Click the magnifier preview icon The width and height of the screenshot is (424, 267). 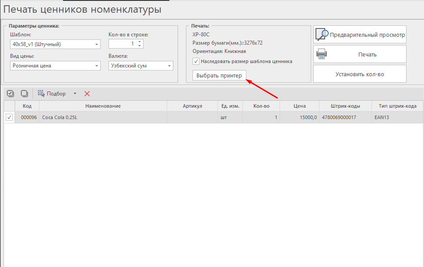click(x=322, y=35)
